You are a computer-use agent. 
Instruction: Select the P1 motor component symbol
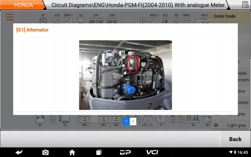(x=161, y=119)
